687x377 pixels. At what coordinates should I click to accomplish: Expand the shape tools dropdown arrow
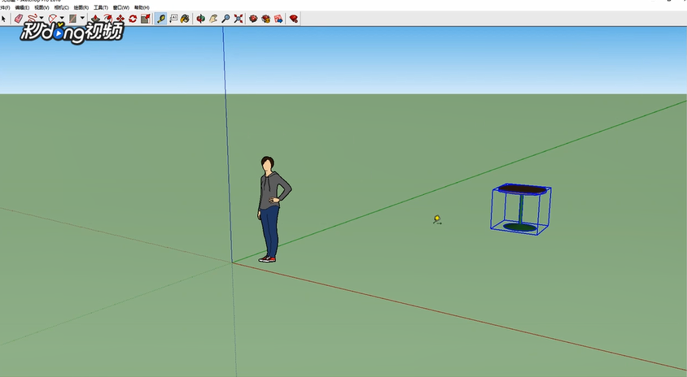pos(82,19)
